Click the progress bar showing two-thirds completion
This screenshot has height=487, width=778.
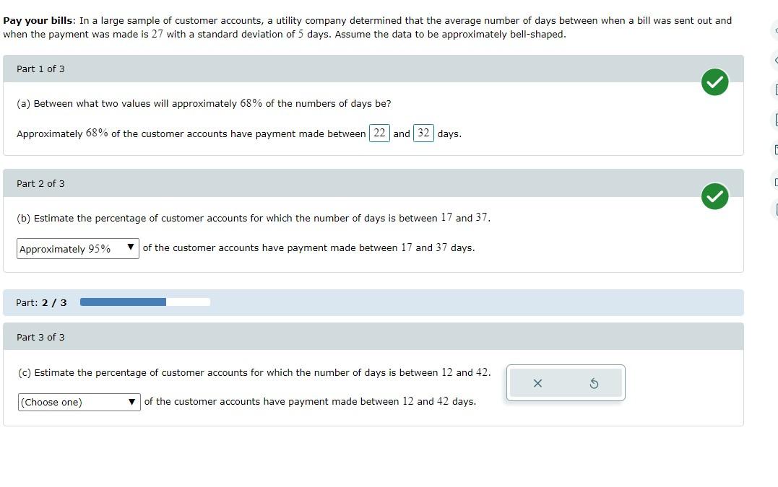coord(144,302)
